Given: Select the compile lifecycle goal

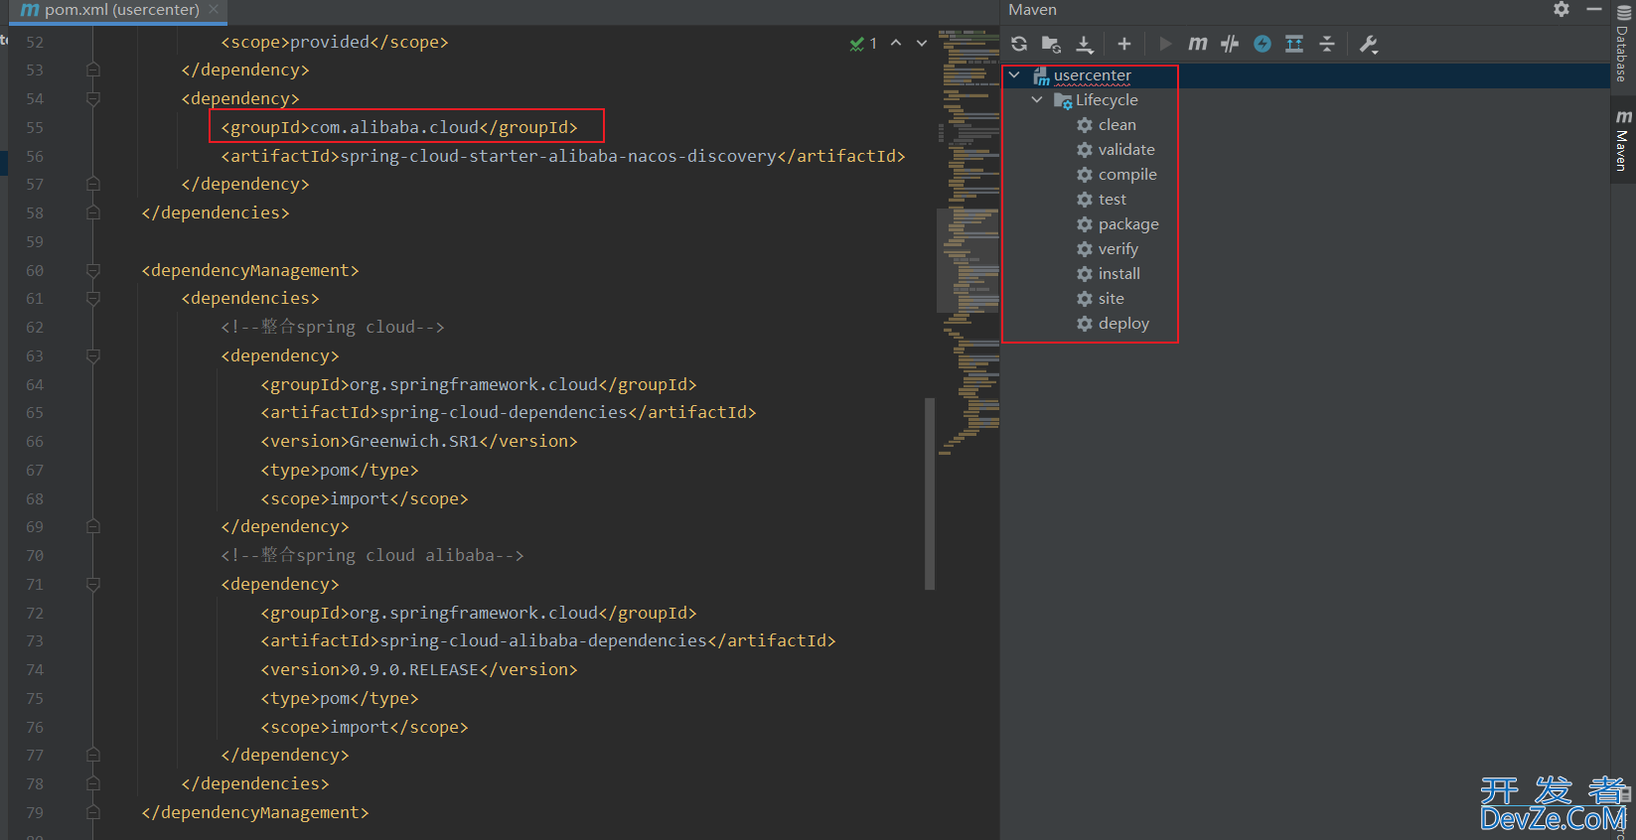Looking at the screenshot, I should 1127,175.
